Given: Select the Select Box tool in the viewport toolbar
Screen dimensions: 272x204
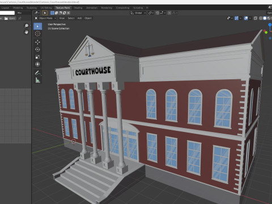Looking at the screenshot, I should [37, 26].
